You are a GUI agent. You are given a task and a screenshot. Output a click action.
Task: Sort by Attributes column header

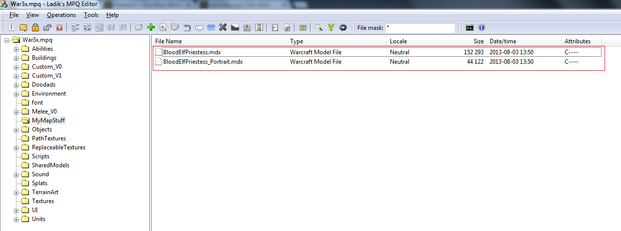582,41
